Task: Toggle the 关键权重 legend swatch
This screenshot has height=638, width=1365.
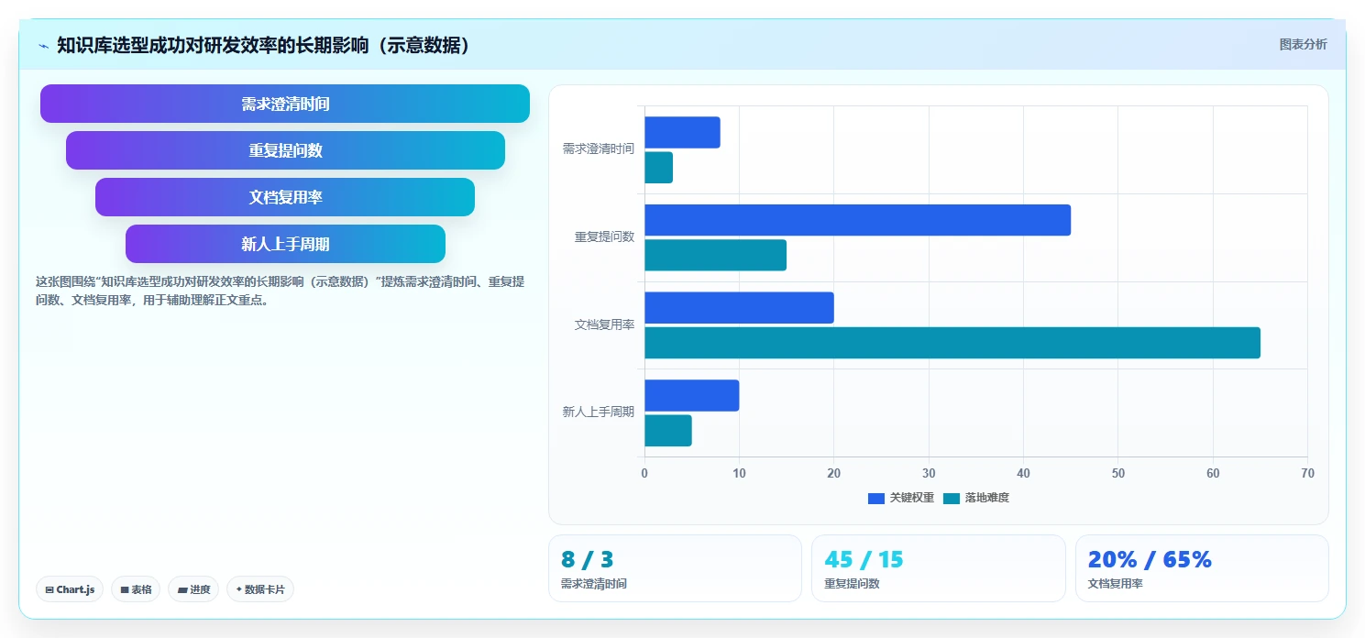Action: 876,498
